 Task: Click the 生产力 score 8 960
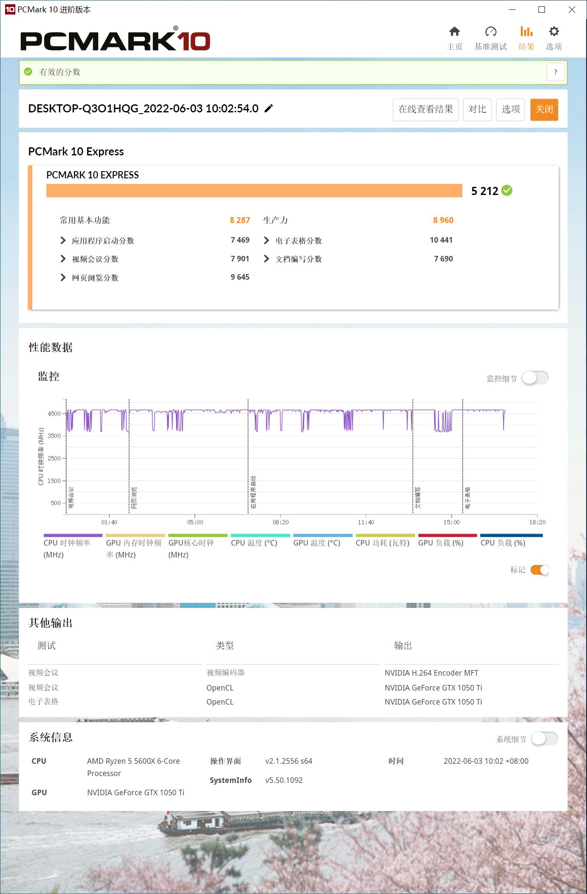click(x=443, y=220)
